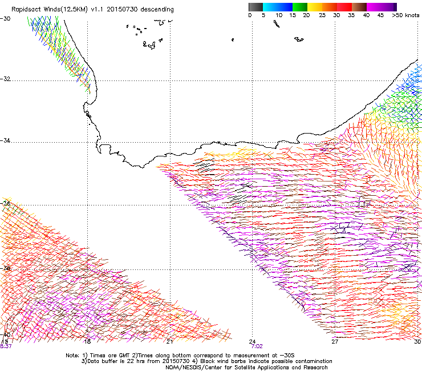Viewport: 422px width, 371px height.
Task: Click the note '4) Black wind barbs indicate possible contamination'
Action: coord(262,361)
